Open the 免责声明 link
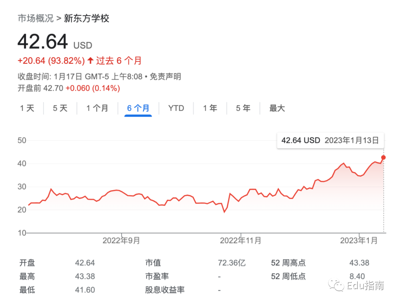This screenshot has width=397, height=303. (x=165, y=76)
